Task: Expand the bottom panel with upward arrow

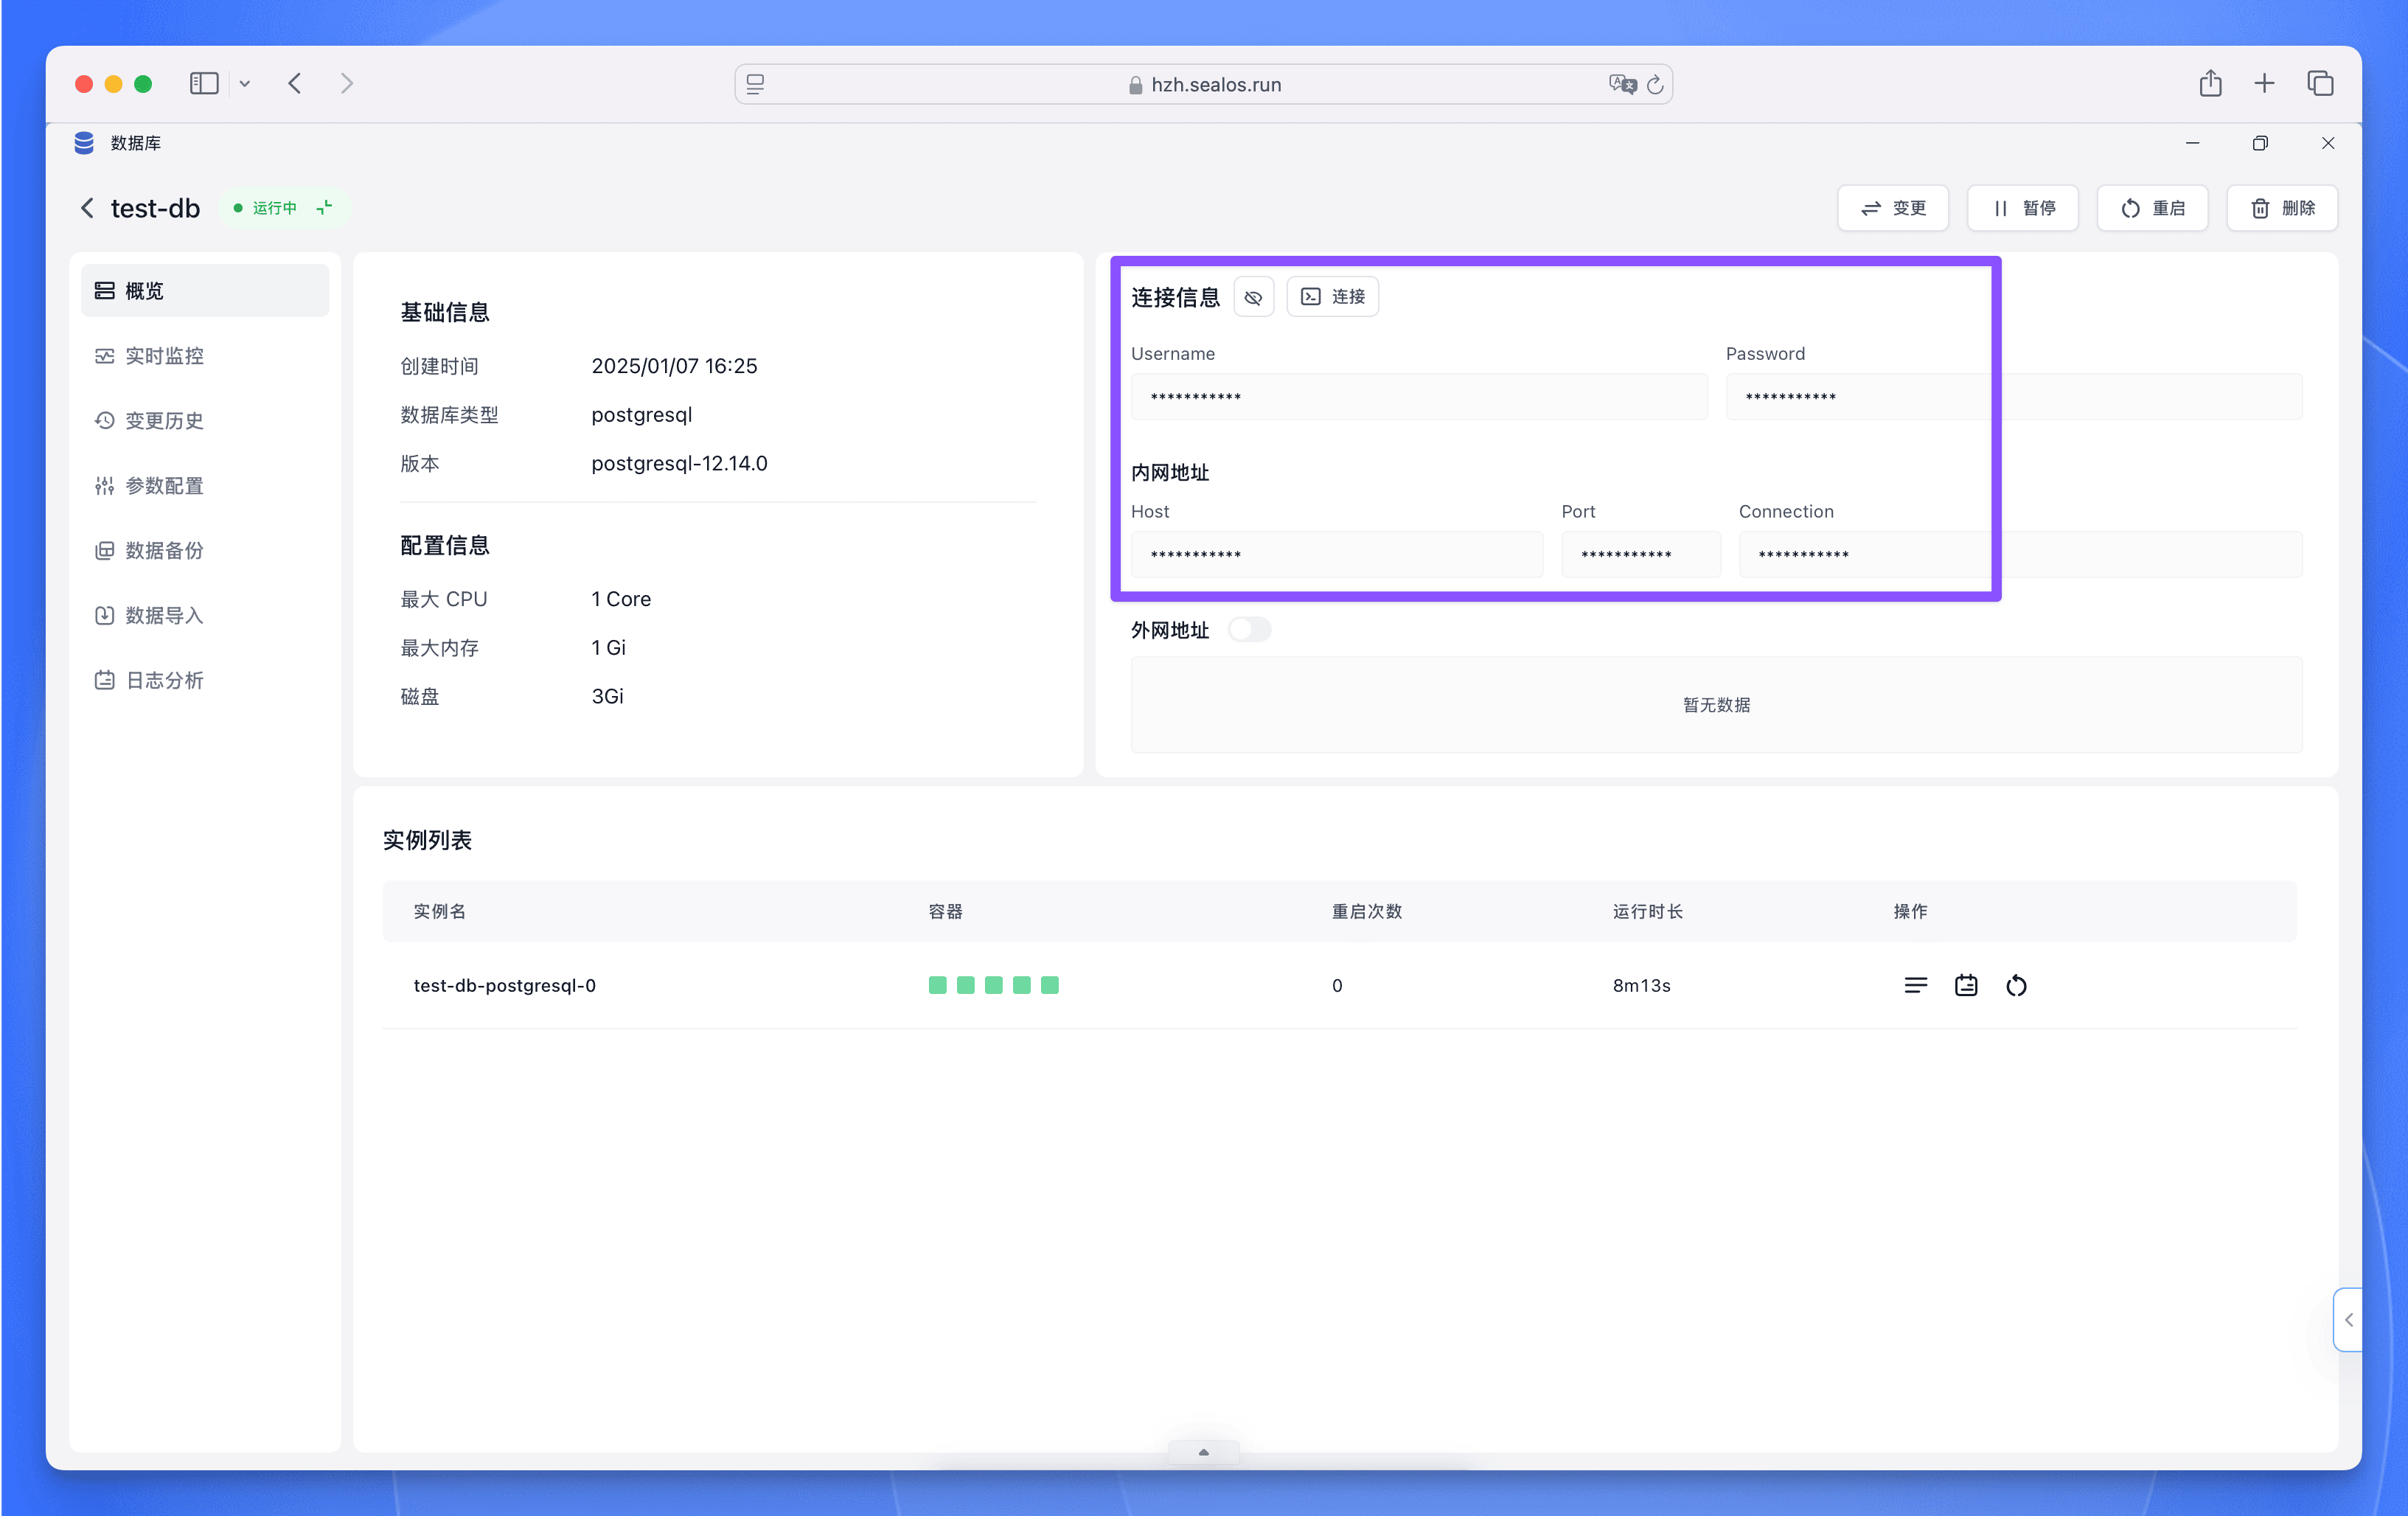Action: [1203, 1452]
